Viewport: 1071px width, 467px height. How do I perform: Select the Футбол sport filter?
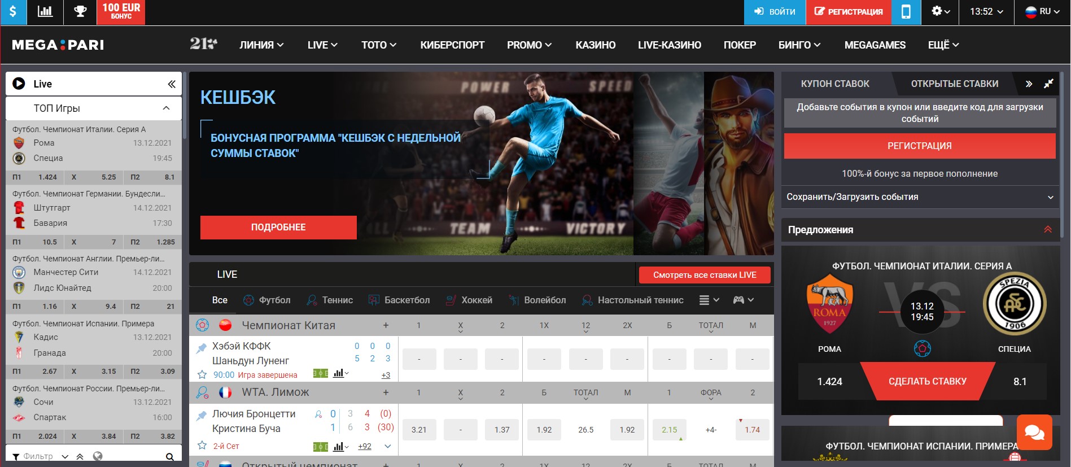tap(267, 300)
